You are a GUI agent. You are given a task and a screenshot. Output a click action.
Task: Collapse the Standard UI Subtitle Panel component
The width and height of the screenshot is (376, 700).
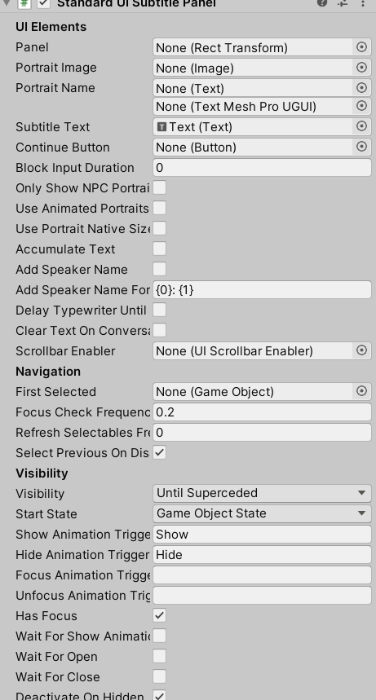(7, 3)
